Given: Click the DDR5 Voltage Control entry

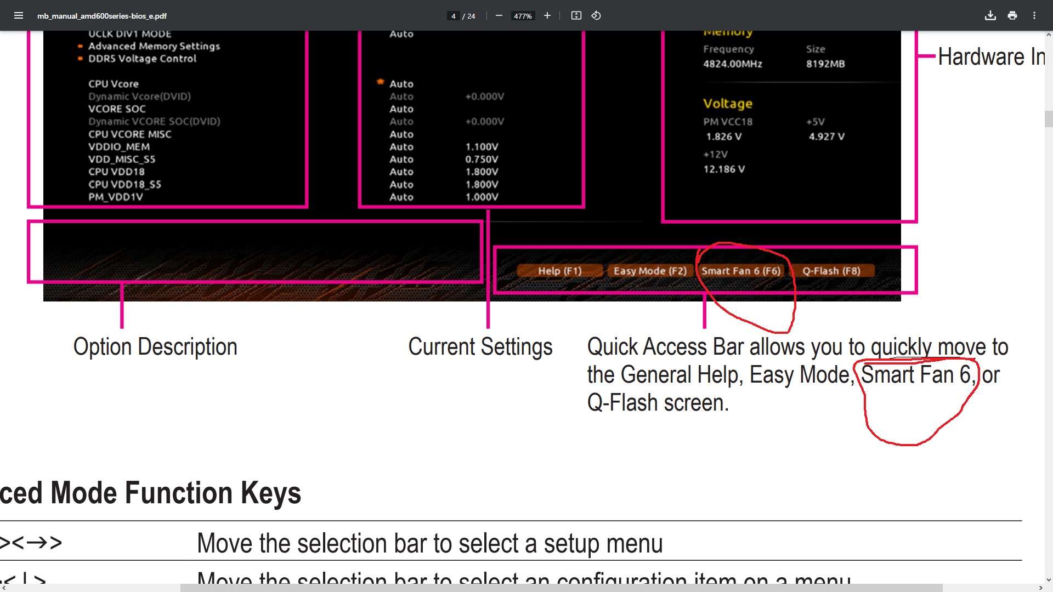Looking at the screenshot, I should click(142, 59).
